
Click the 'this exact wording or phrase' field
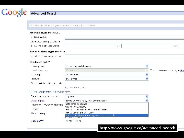[x=124, y=41]
